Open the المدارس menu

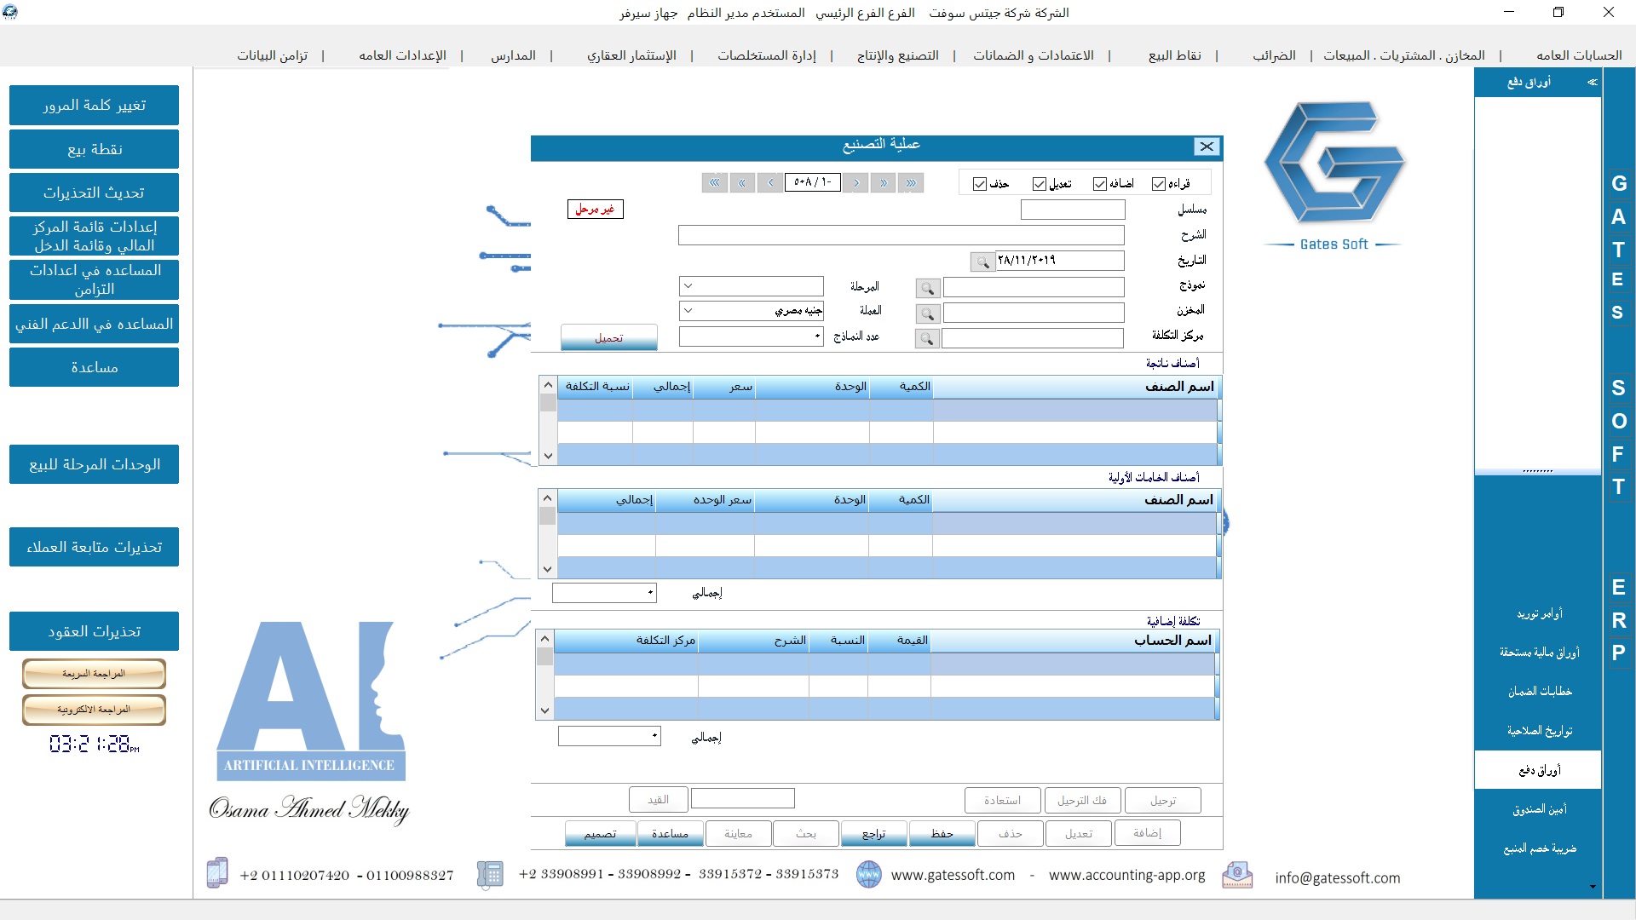(x=513, y=55)
